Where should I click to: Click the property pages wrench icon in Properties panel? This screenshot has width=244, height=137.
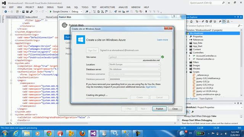(x=193, y=112)
